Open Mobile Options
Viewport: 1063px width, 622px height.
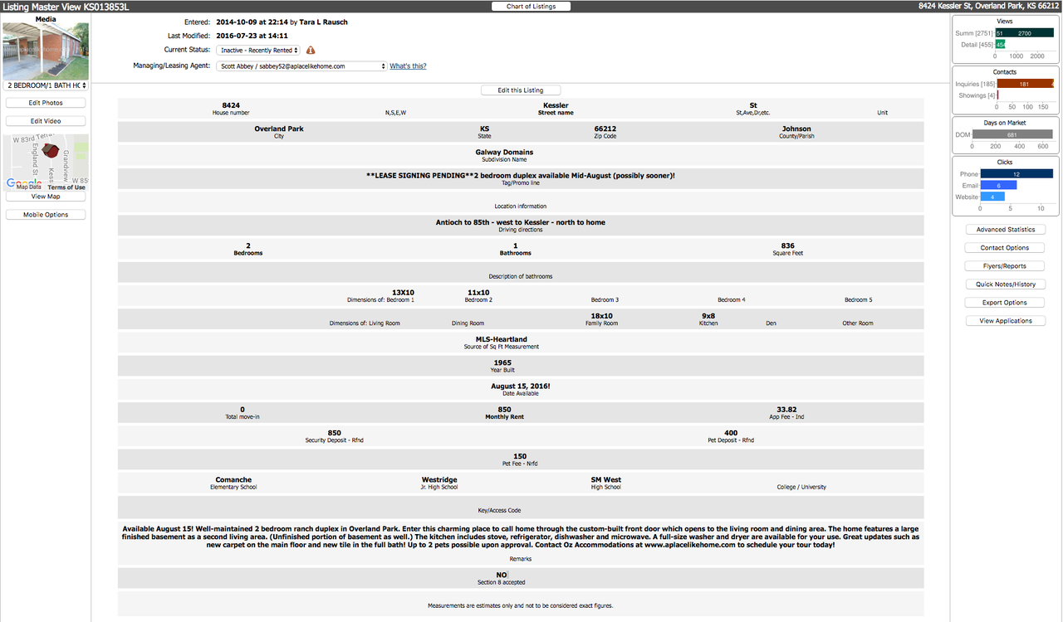coord(46,215)
